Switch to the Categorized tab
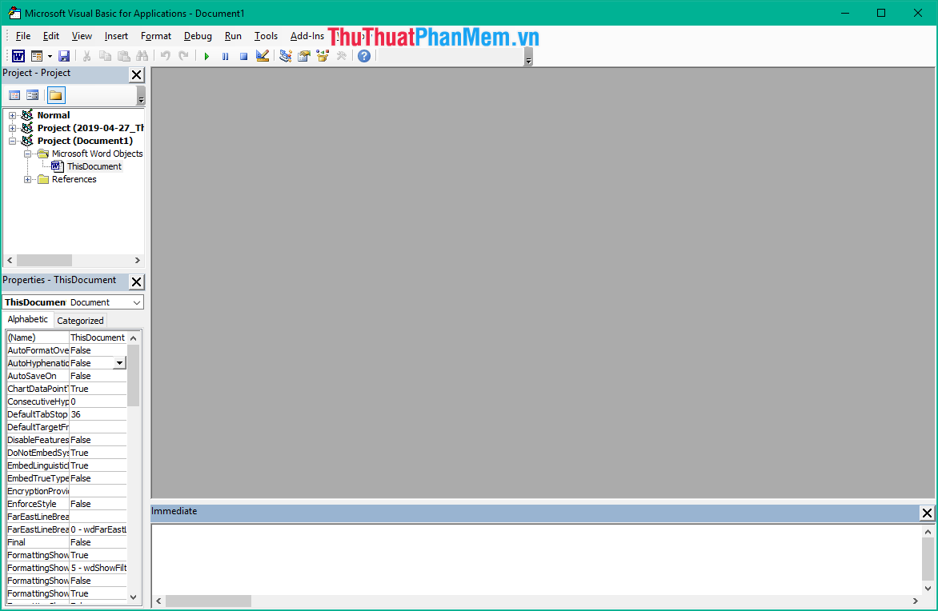Viewport: 938px width, 611px height. point(80,321)
